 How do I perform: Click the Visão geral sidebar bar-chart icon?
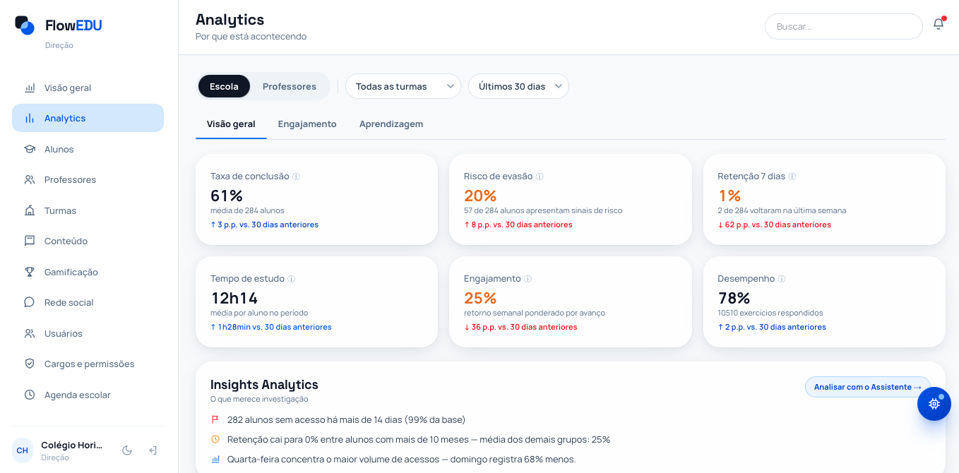[x=30, y=88]
